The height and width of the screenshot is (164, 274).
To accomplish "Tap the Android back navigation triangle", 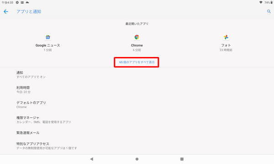I will [x=92, y=159].
